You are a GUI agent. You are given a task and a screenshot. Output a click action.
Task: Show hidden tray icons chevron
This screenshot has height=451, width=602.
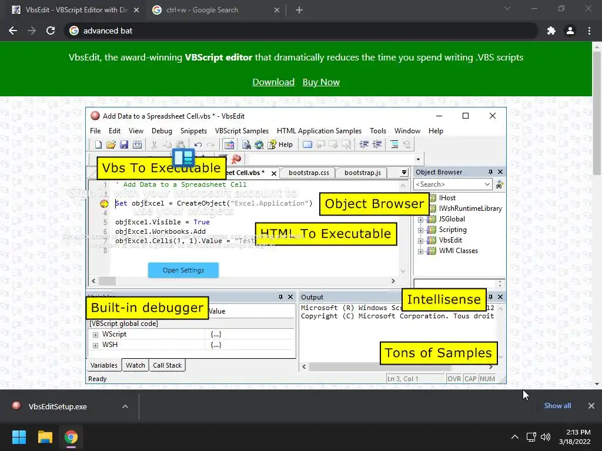pyautogui.click(x=515, y=437)
